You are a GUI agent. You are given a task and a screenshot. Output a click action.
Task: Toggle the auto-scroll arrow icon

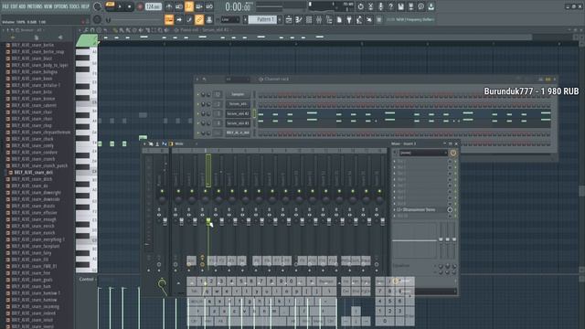click(179, 19)
